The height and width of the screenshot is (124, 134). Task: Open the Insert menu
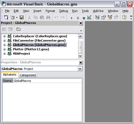[x=37, y=11]
